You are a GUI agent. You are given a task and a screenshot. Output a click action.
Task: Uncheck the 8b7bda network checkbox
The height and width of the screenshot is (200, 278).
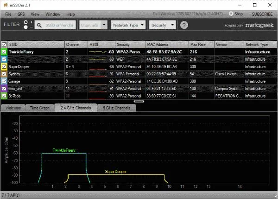coord(4,96)
